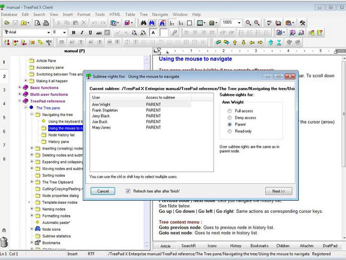Open the 100% zoom level dropdown
This screenshot has width=346, height=260.
(239, 23)
